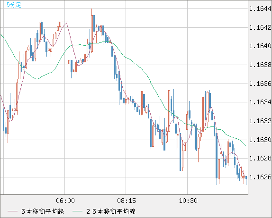The width and height of the screenshot is (272, 218).
Task: Click the 1.1636 price axis label
Action: pyautogui.click(x=260, y=84)
